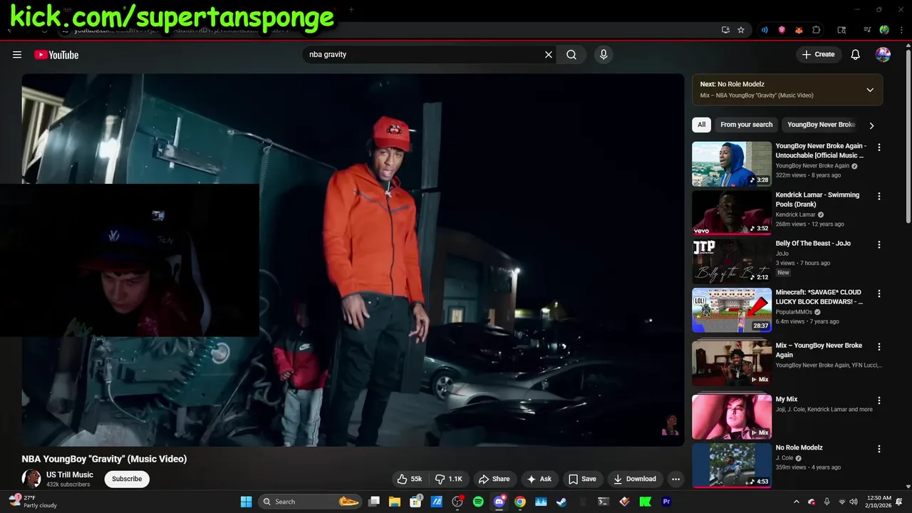This screenshot has height=513, width=912.
Task: Click the 'PopularMMOs' channel name
Action: (794, 312)
